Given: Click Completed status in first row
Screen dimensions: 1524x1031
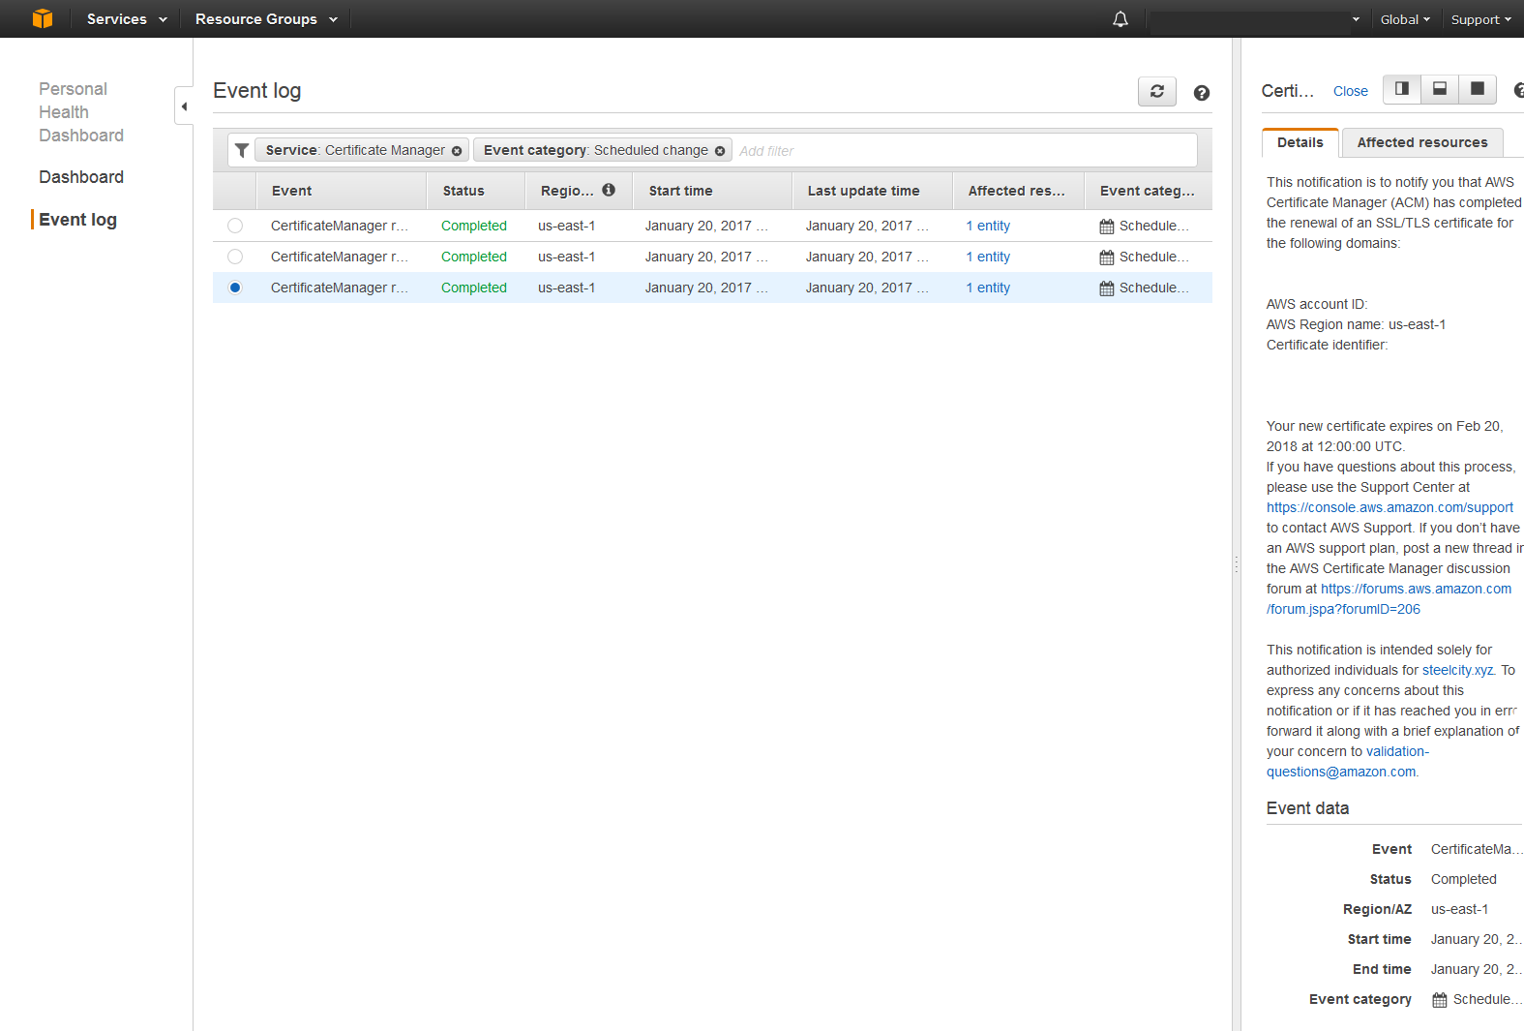Looking at the screenshot, I should [x=474, y=226].
